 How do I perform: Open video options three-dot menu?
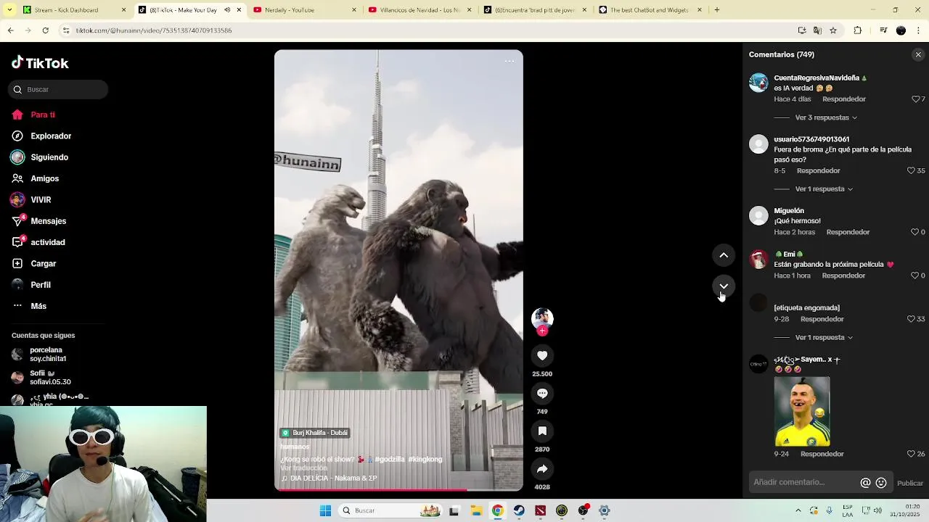click(509, 62)
